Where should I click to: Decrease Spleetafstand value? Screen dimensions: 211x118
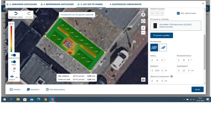coord(179,71)
